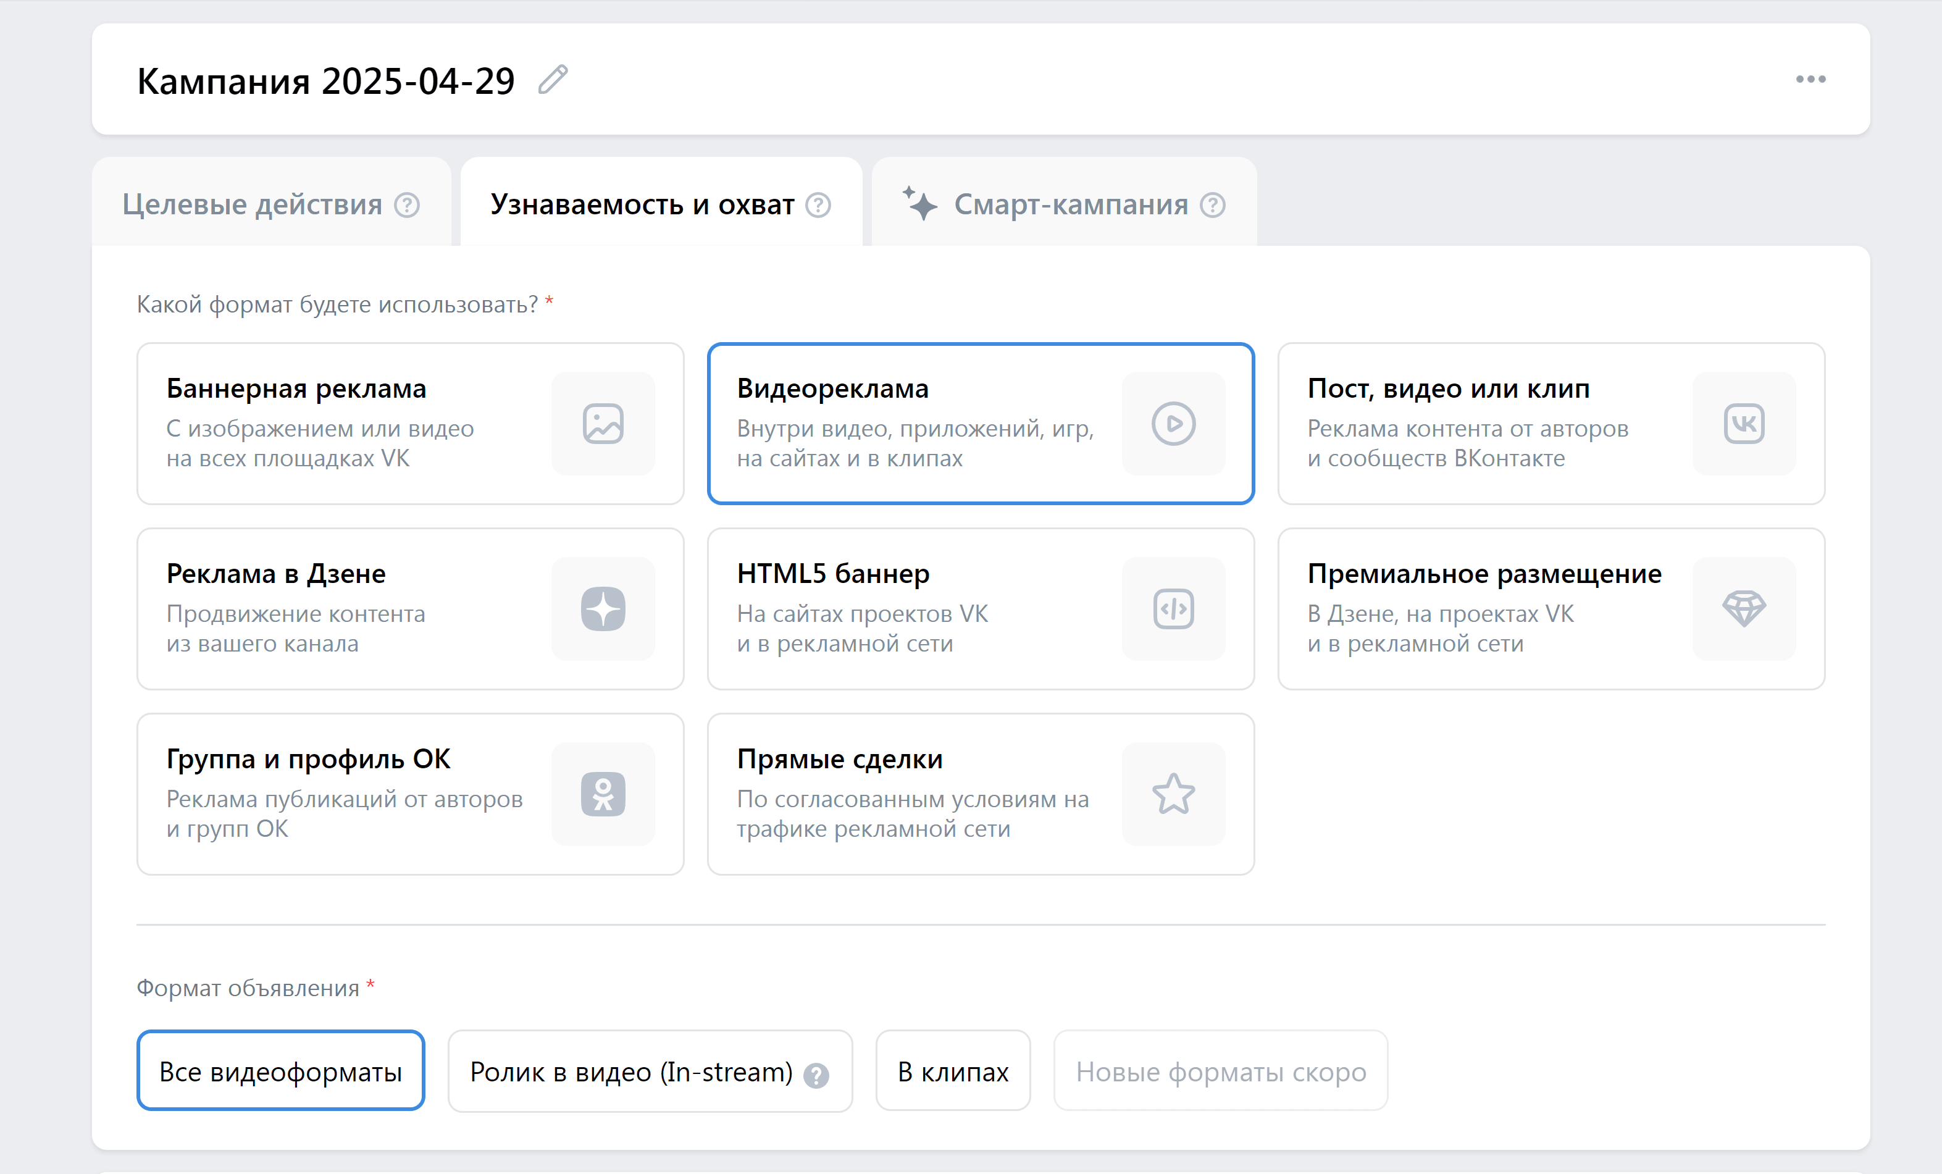Choose the В клипах ad format
Screen dimensions: 1942x1174
(x=953, y=1071)
